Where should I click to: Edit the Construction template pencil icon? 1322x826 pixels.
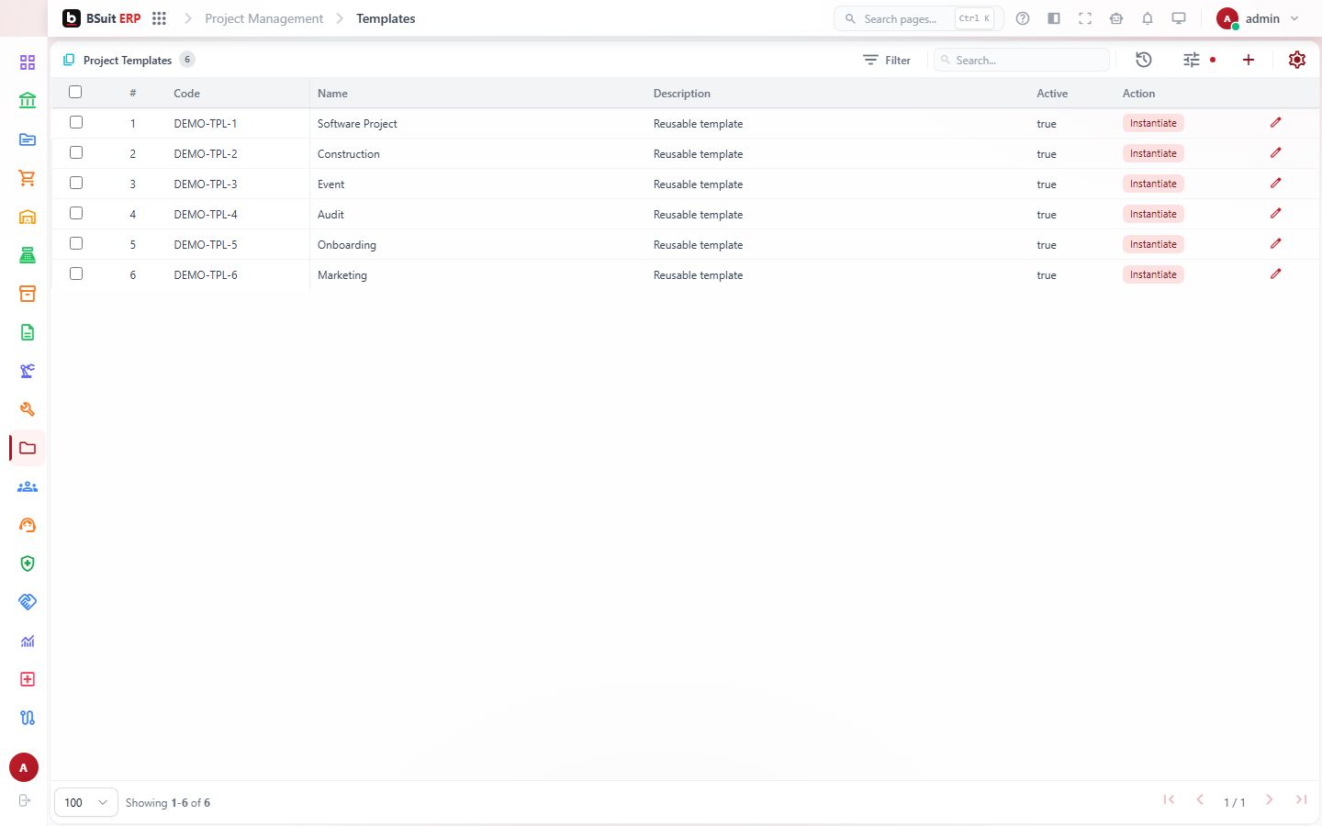(x=1276, y=152)
